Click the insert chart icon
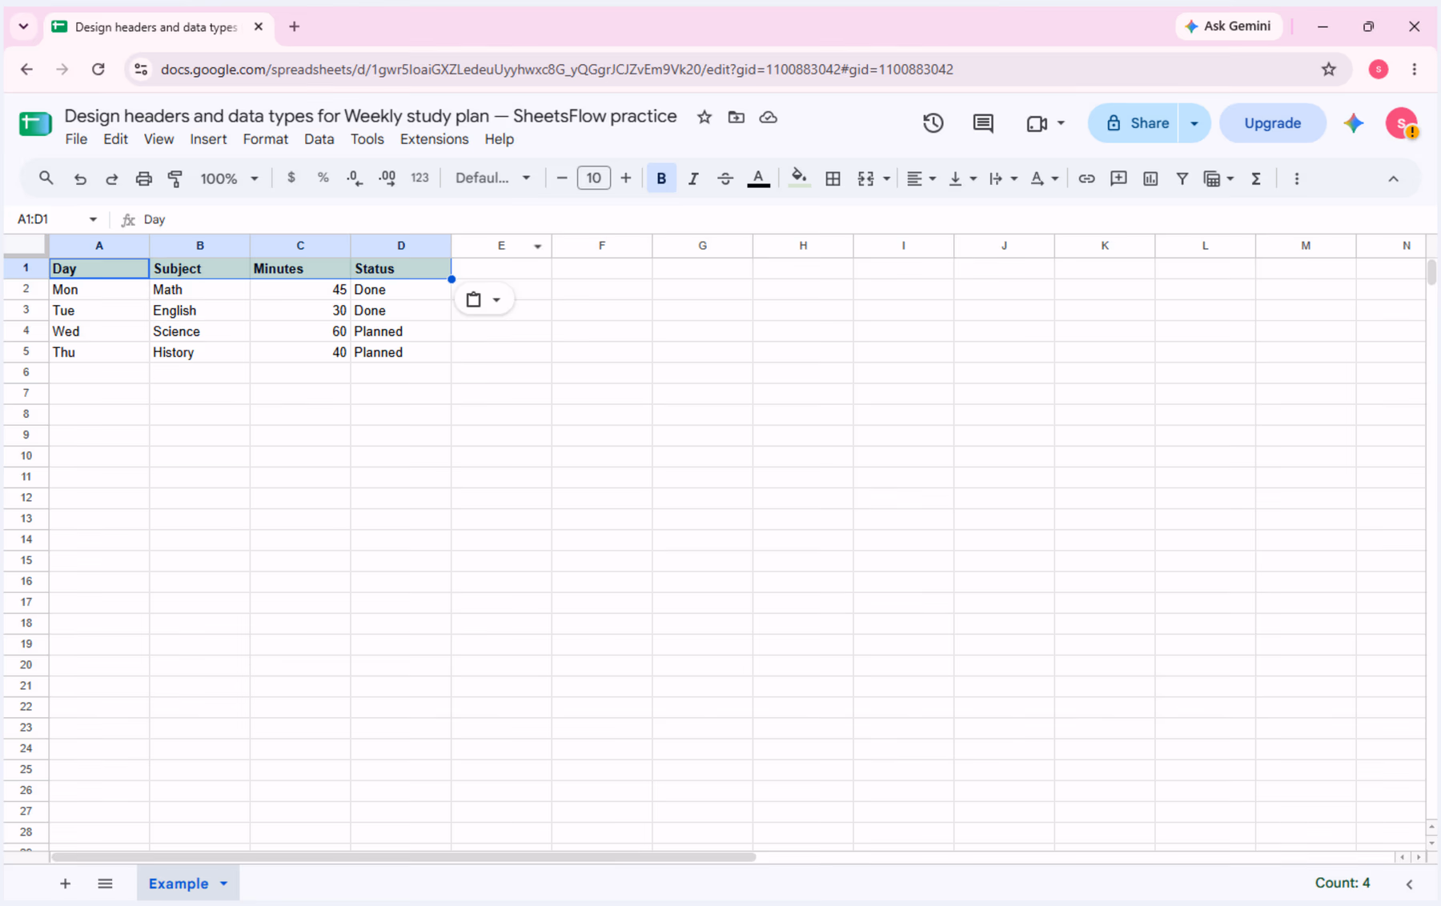Image resolution: width=1441 pixels, height=906 pixels. [1150, 178]
